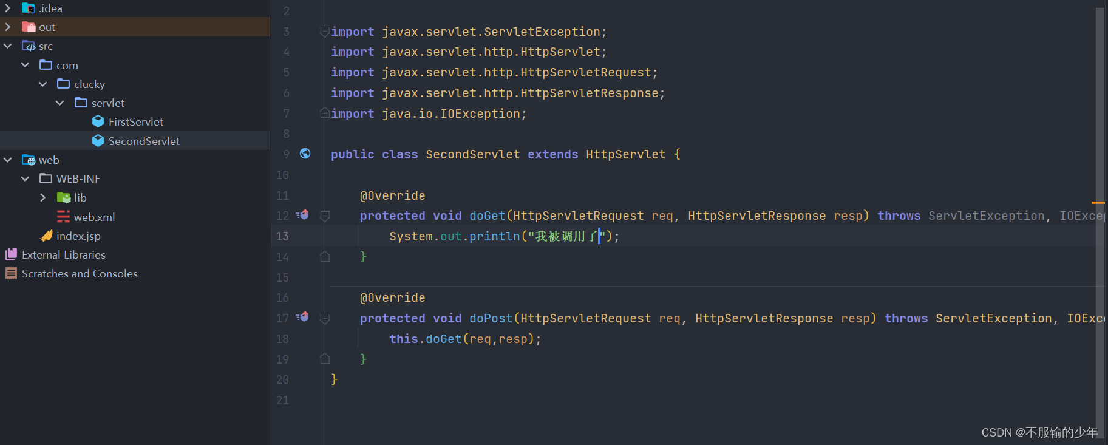Collapse the src node chevron
This screenshot has width=1108, height=445.
[x=7, y=46]
